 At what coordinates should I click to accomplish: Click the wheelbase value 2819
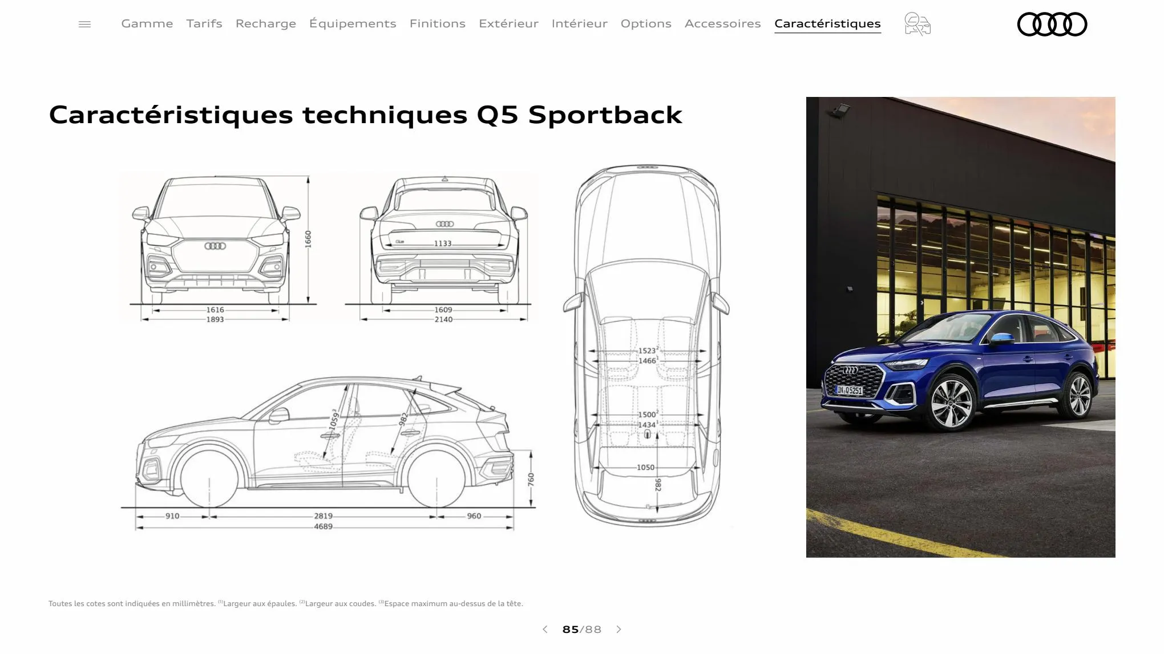coord(323,516)
